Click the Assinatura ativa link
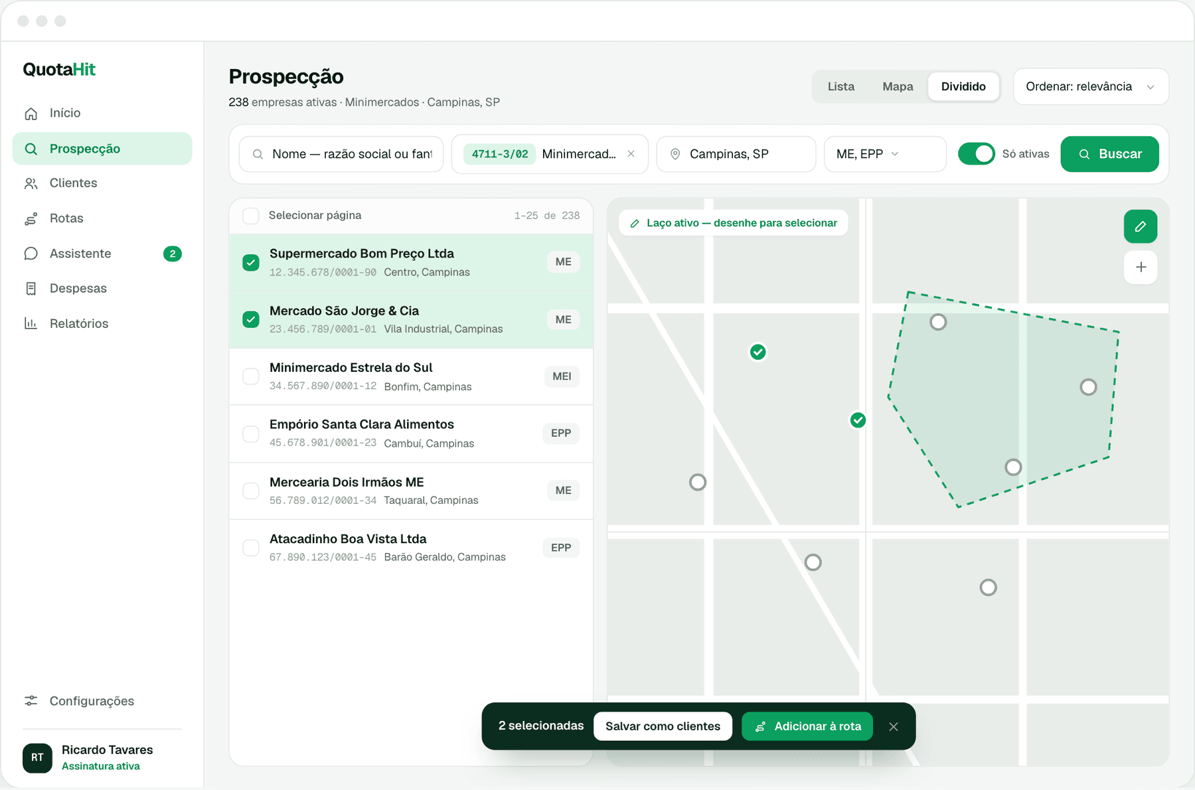 [x=101, y=766]
